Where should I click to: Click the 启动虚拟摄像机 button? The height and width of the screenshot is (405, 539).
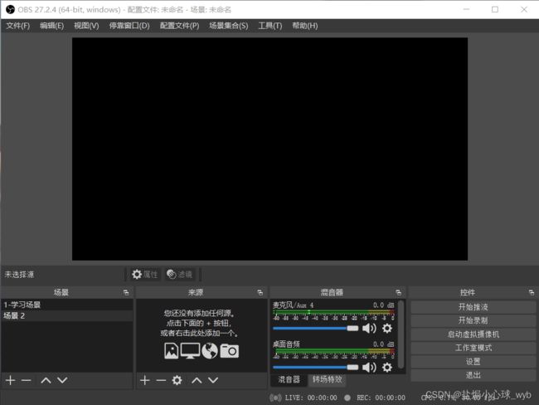pyautogui.click(x=473, y=334)
